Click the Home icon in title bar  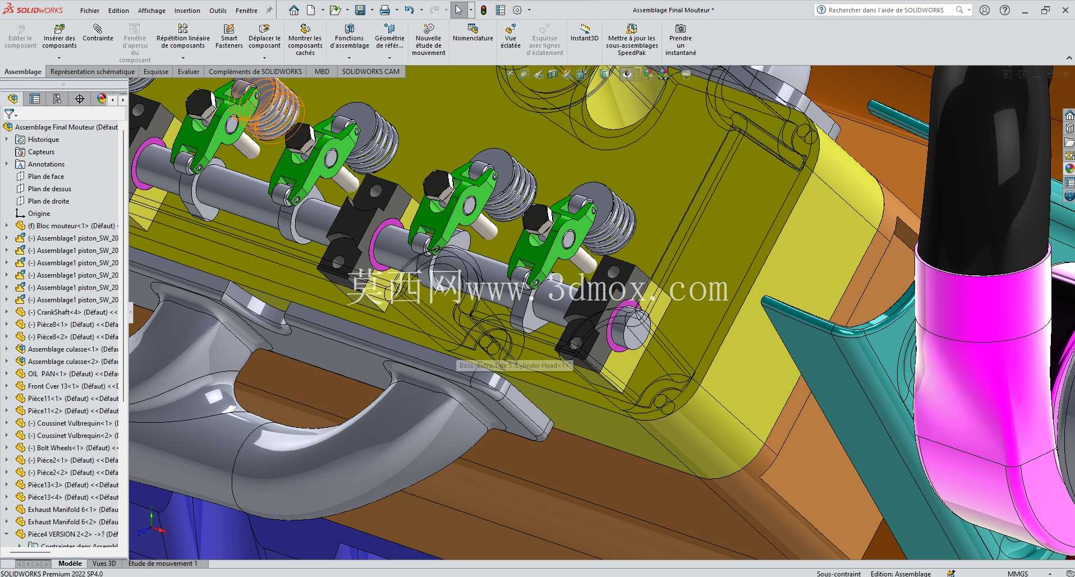pos(294,10)
